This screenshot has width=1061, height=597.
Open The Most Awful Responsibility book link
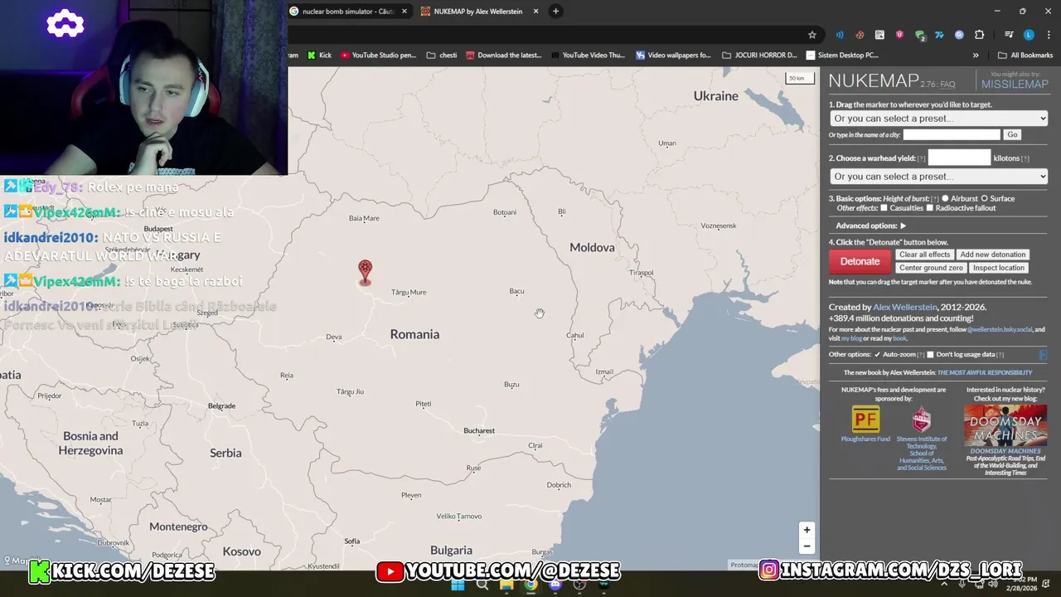click(985, 372)
